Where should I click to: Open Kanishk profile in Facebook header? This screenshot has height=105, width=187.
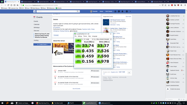click(x=94, y=11)
